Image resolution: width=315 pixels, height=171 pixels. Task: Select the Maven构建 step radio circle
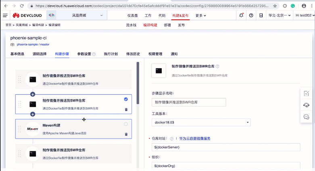tap(126, 124)
